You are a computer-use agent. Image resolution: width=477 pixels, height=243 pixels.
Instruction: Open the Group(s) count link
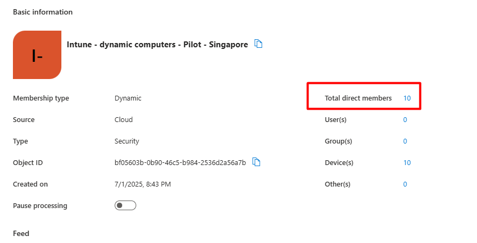tap(405, 141)
